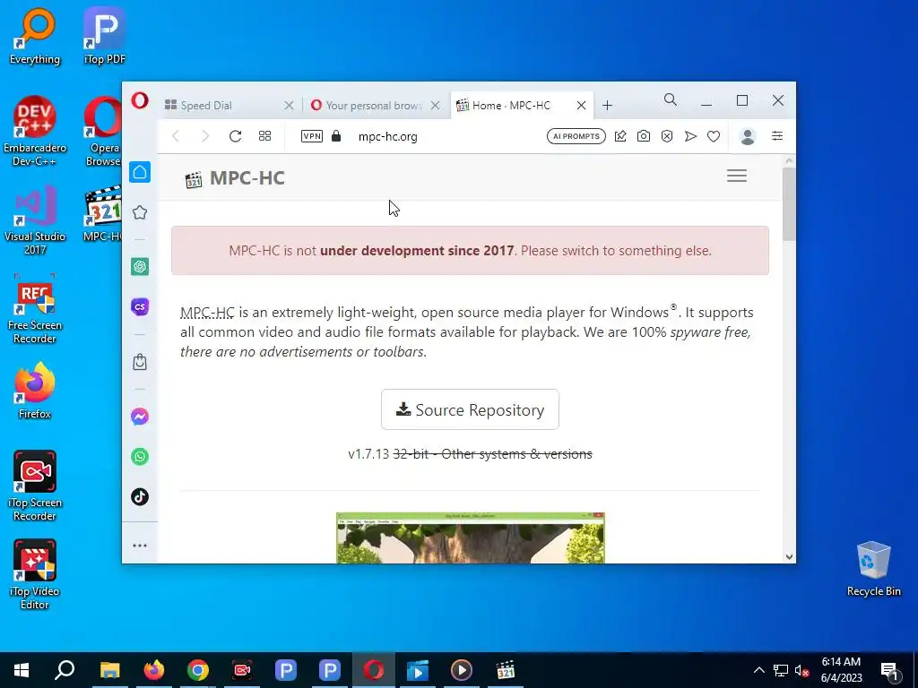Open ChatGPT in the Opera sidebar
The width and height of the screenshot is (918, 688).
[x=140, y=267]
